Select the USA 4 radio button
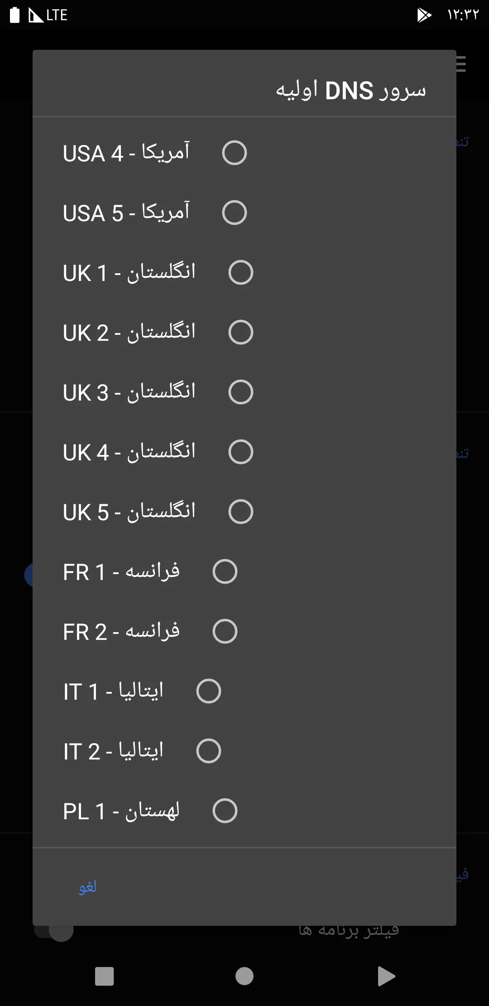Viewport: 489px width, 1006px height. 234,153
